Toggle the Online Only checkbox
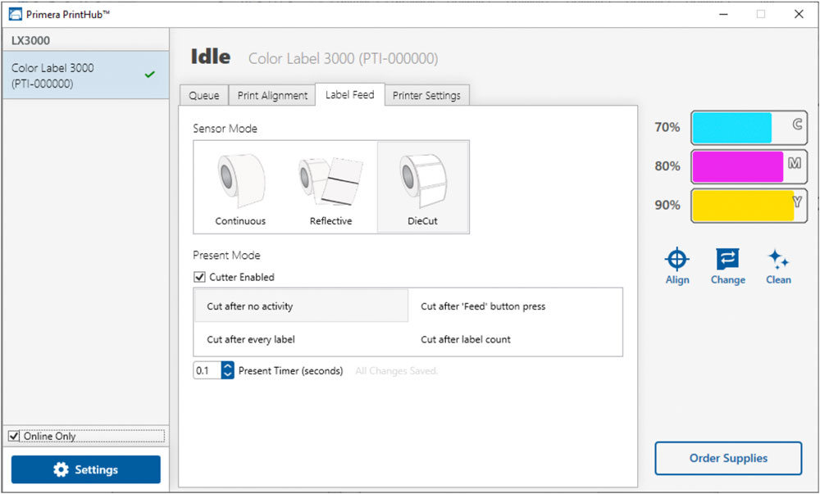 point(14,436)
